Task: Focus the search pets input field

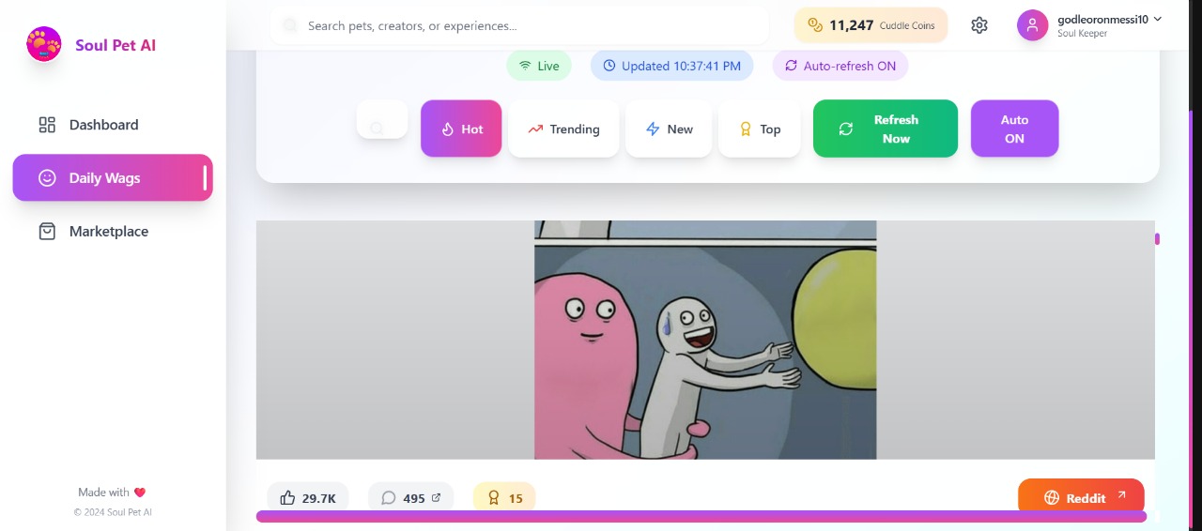Action: [x=519, y=25]
